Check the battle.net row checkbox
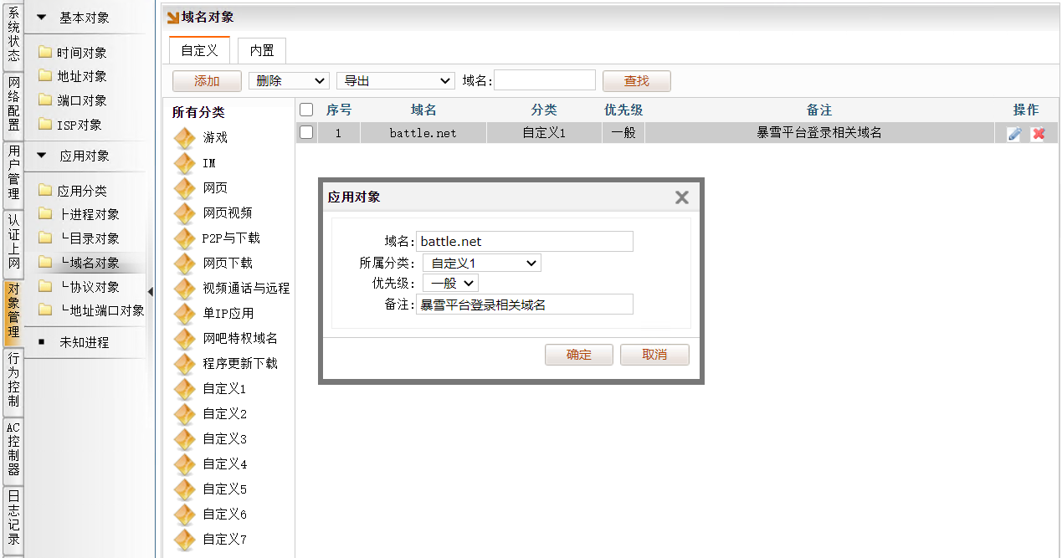 click(306, 132)
